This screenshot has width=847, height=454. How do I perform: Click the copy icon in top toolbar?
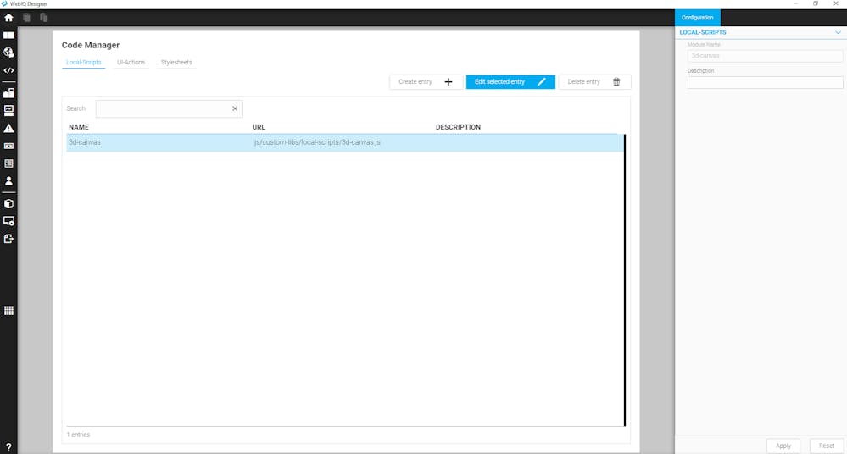(x=26, y=17)
